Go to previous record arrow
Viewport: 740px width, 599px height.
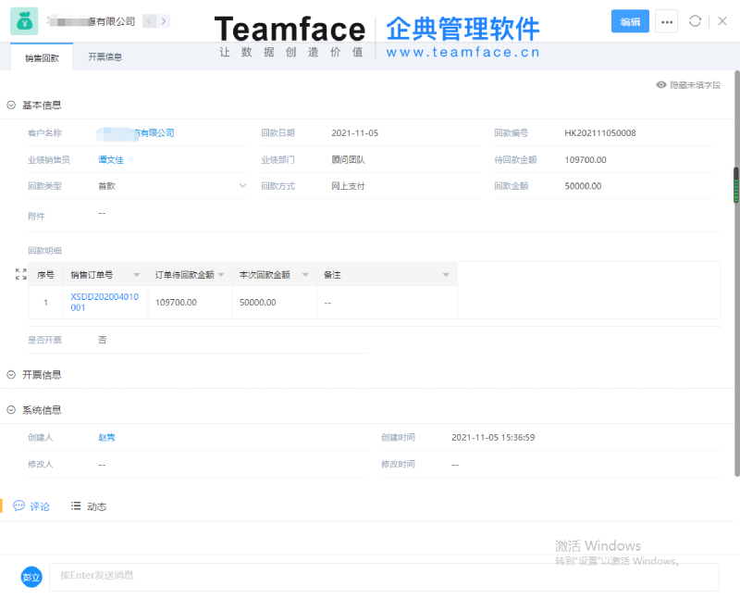pyautogui.click(x=149, y=21)
